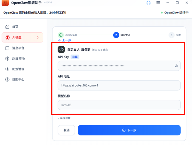Open 消息平台 in sidebar
The height and width of the screenshot is (145, 192).
[22, 48]
